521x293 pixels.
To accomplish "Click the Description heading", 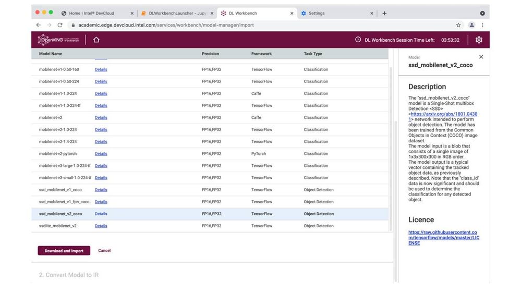I will point(427,87).
